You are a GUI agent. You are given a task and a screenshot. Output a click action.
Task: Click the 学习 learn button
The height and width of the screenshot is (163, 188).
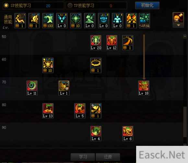pos(83,157)
